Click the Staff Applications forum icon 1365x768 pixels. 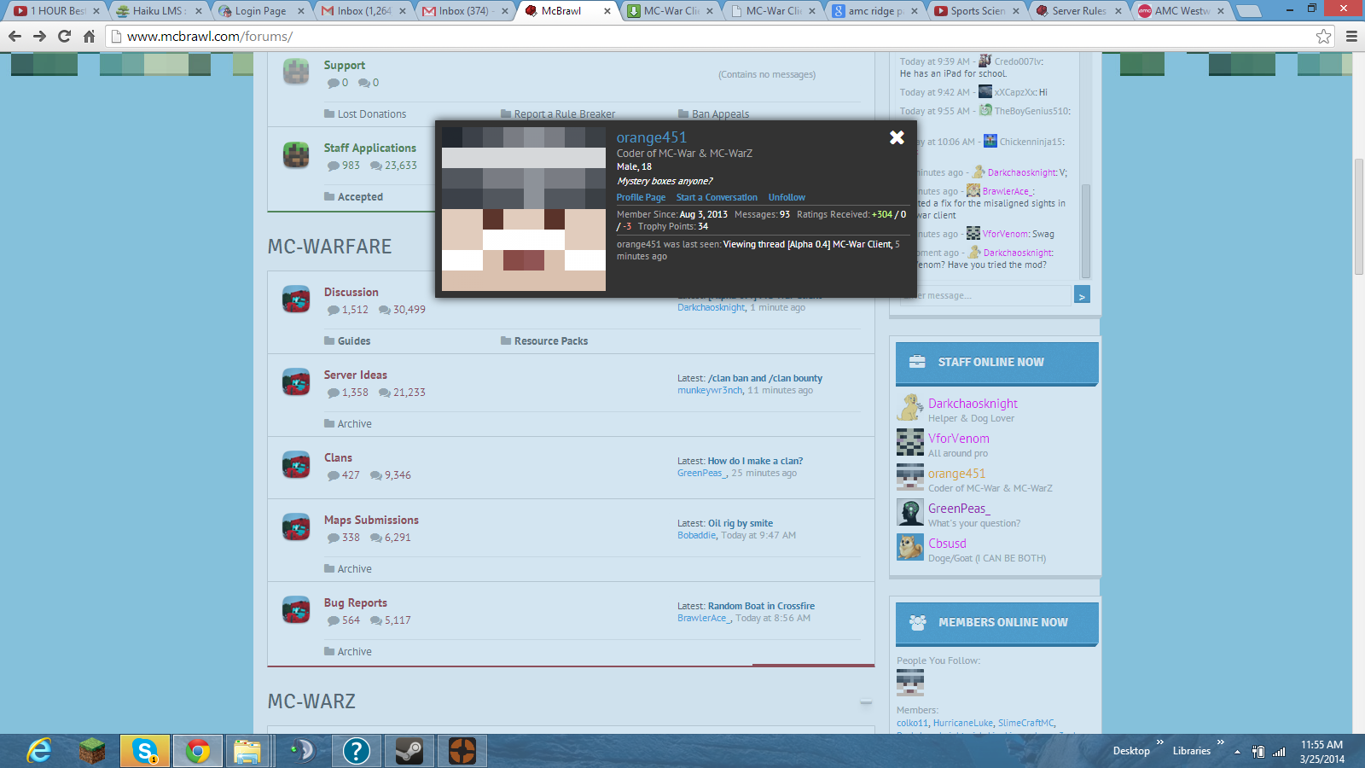[296, 155]
